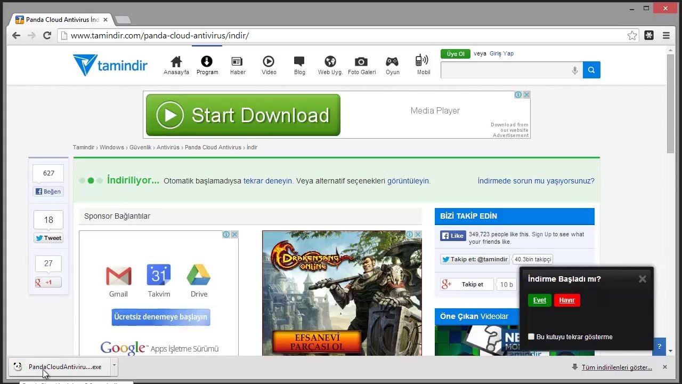Expand the download item options arrow
The image size is (682, 384).
(x=114, y=366)
